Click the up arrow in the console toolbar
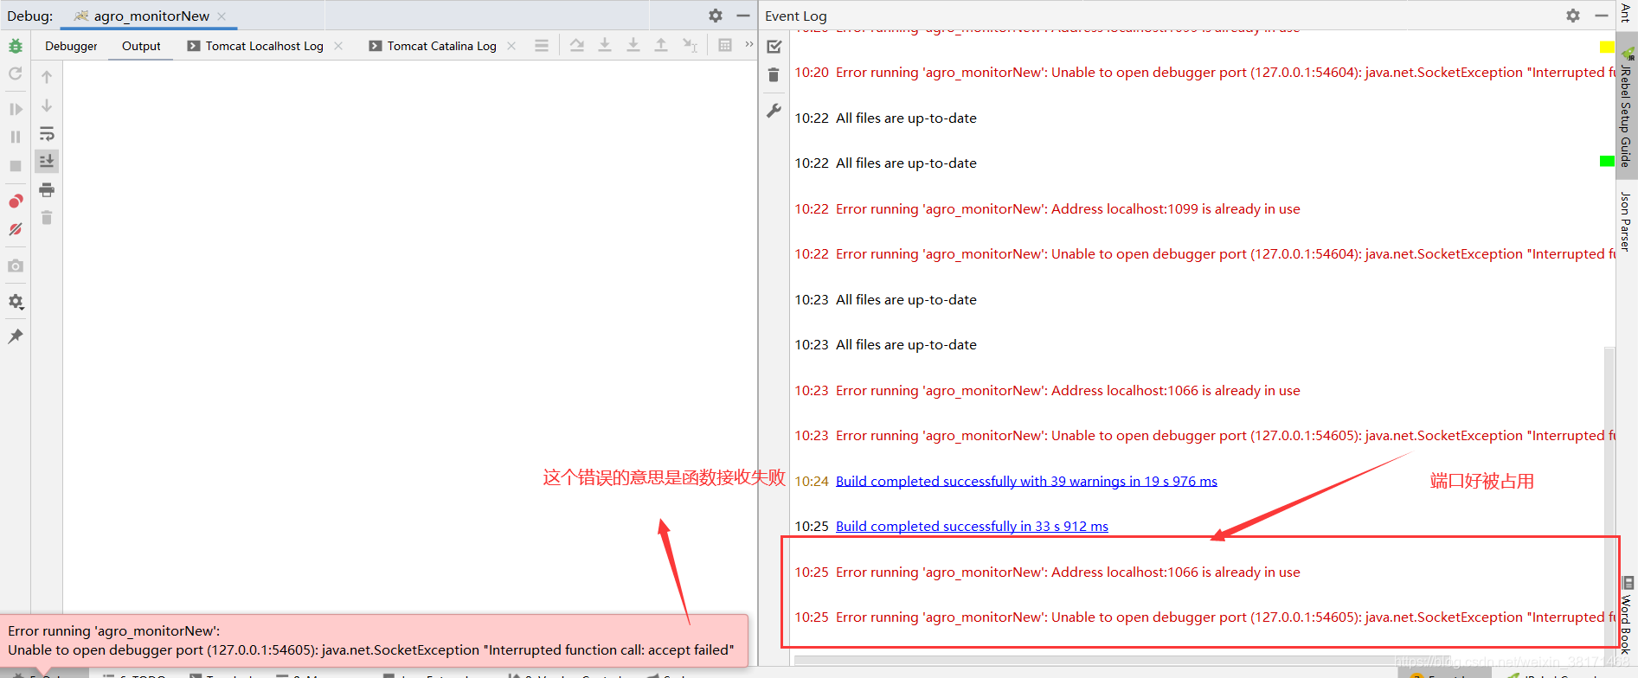 pos(47,77)
